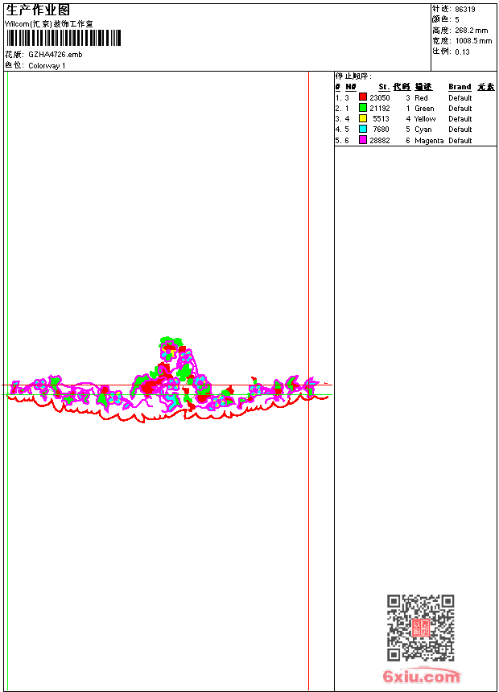The width and height of the screenshot is (499, 692).
Task: Click the red color swatch for Red thread
Action: point(362,97)
